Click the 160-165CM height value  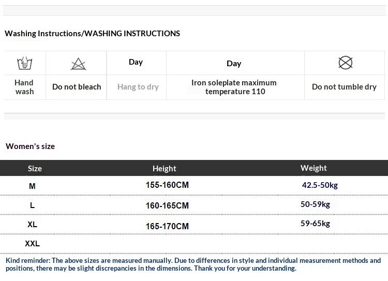coord(167,205)
